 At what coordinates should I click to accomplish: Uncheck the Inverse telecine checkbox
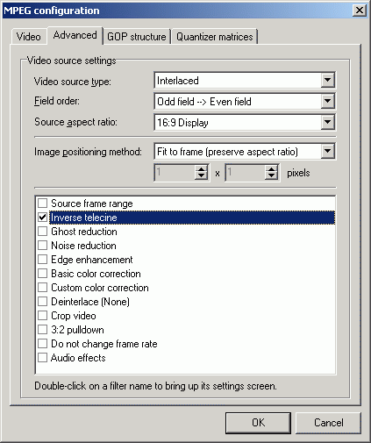[43, 218]
